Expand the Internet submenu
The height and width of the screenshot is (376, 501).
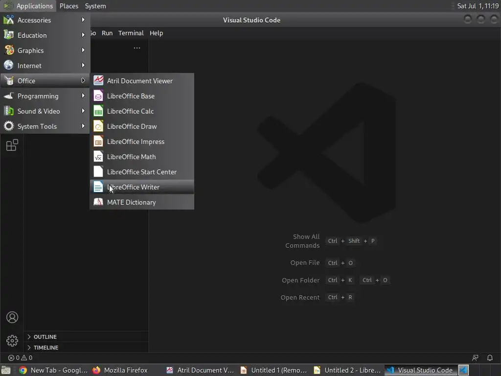[x=45, y=66]
